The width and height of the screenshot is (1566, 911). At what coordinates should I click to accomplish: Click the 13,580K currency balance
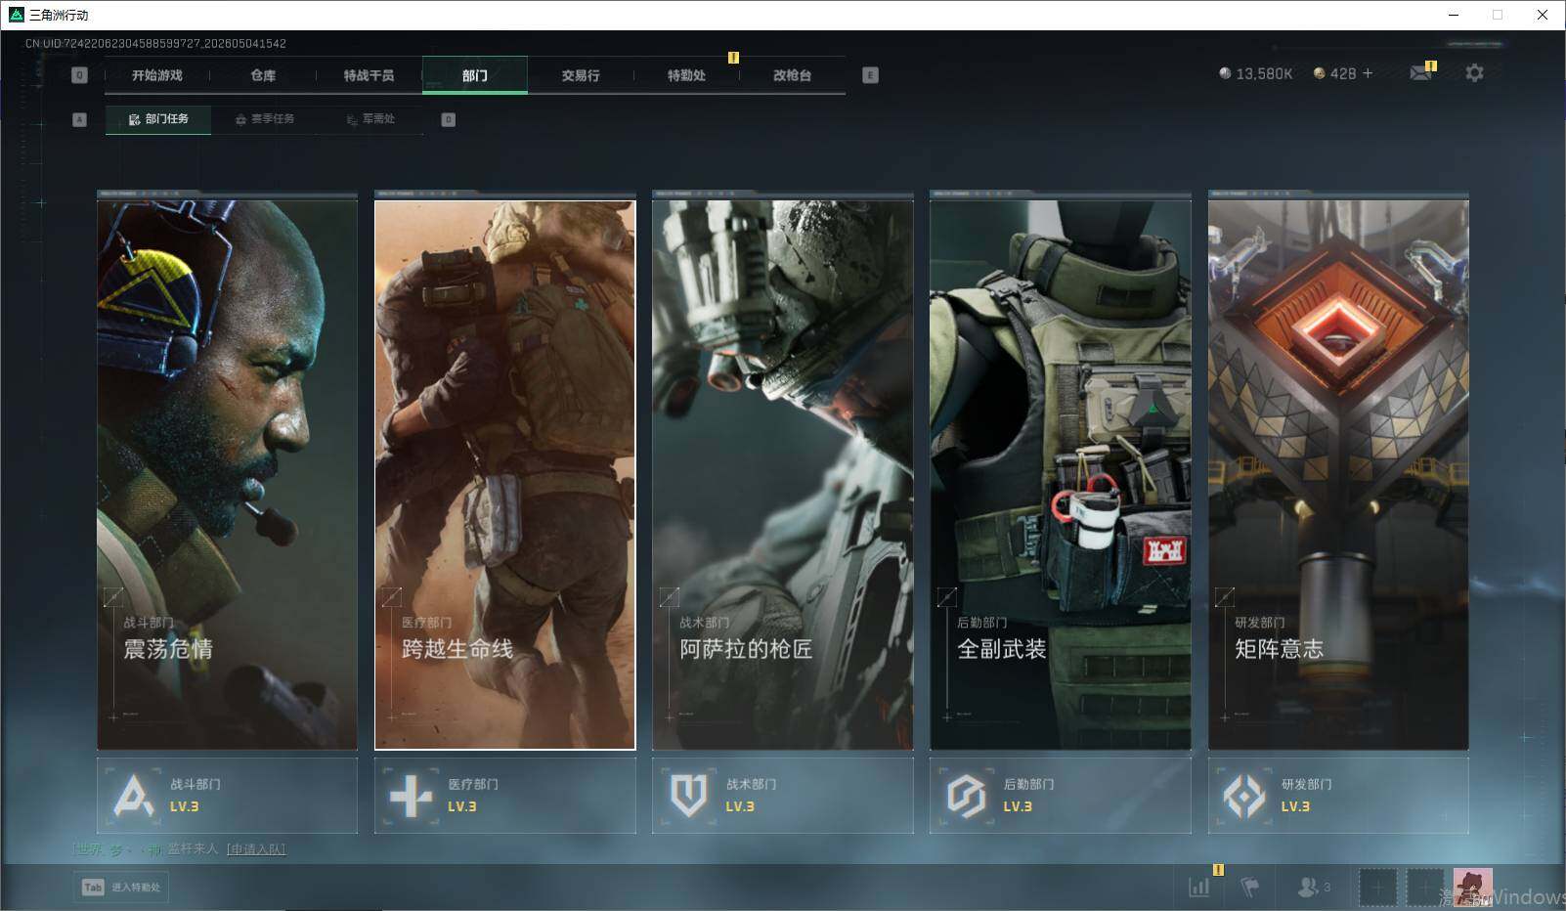point(1255,73)
